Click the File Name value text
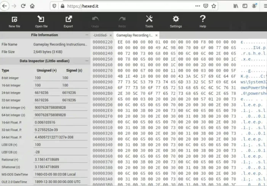Image resolution: width=267 pixels, height=186 pixels. [60, 45]
